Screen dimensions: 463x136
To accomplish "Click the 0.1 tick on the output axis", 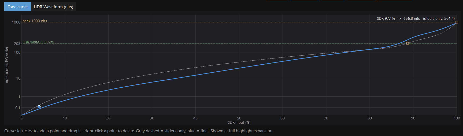I will pos(18,108).
